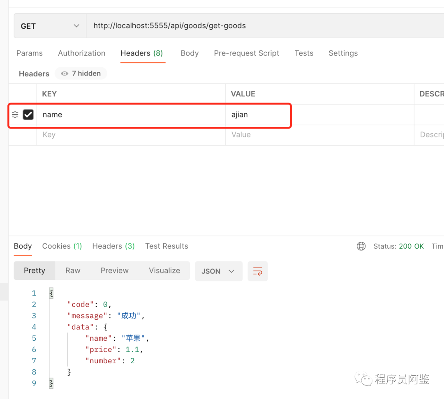
Task: Uncheck the name header checkbox
Action: (28, 115)
